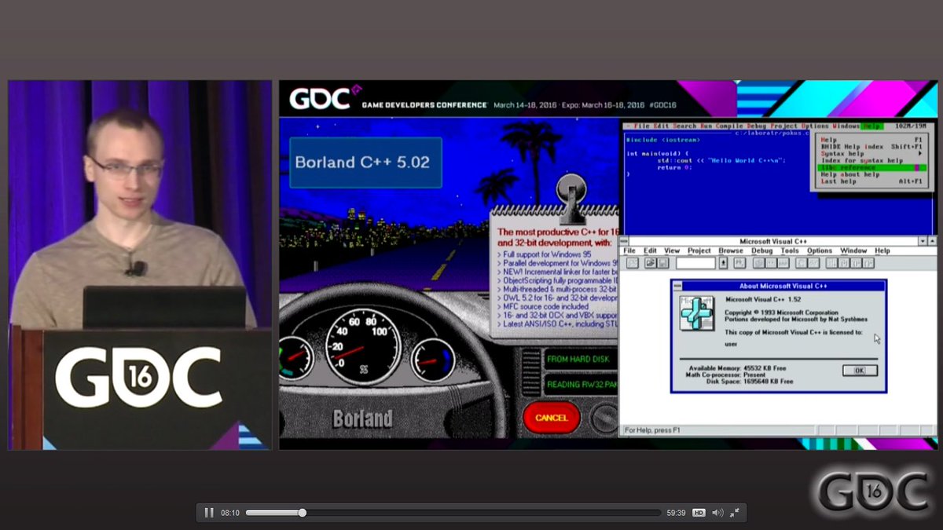Open the Edit menu in Visual C++
Image resolution: width=943 pixels, height=530 pixels.
pyautogui.click(x=651, y=250)
